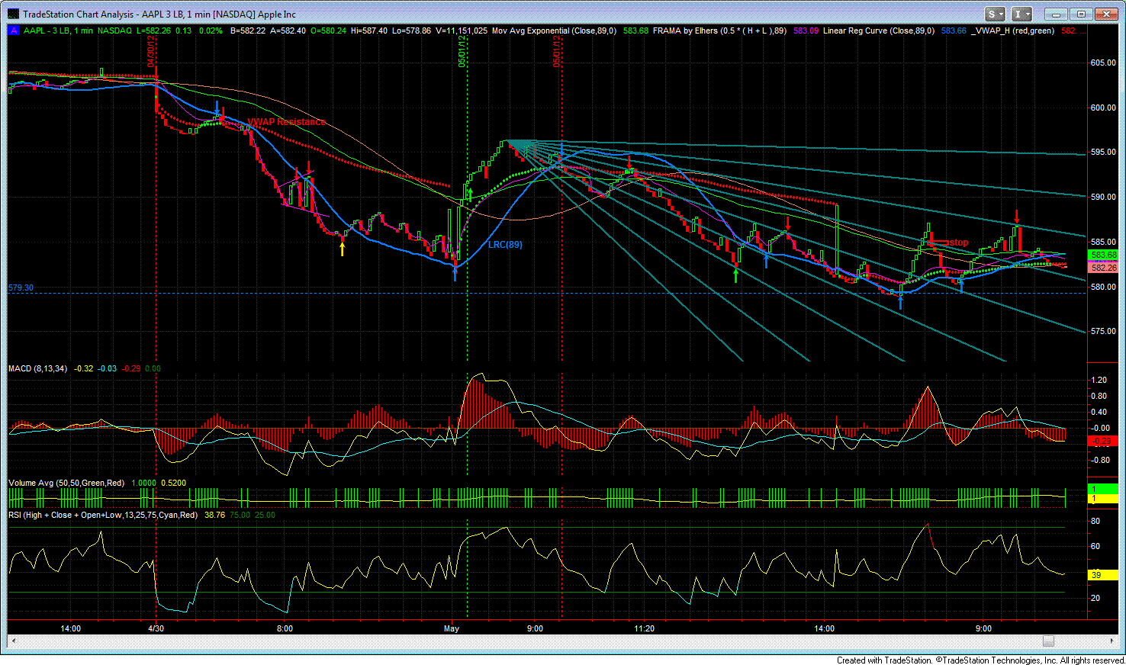This screenshot has height=665, width=1126.
Task: Click the "579.30" horizontal line label
Action: tap(21, 288)
